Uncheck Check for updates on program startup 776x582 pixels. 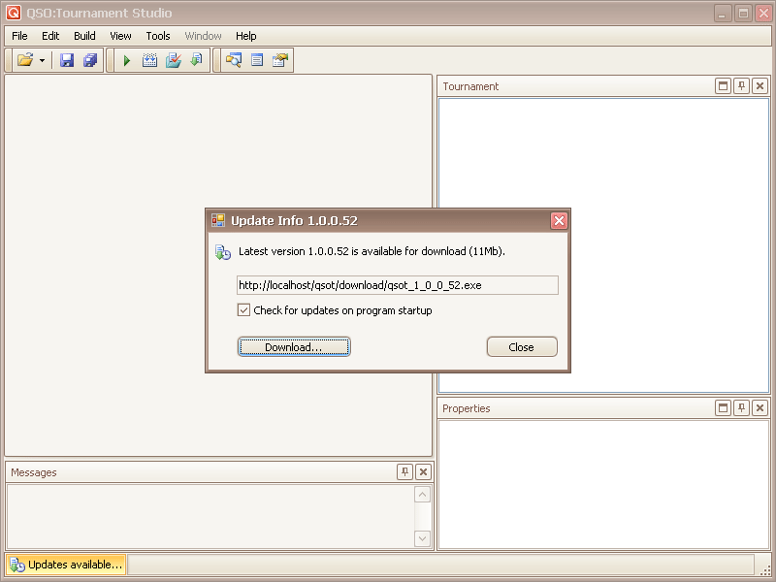click(x=244, y=310)
